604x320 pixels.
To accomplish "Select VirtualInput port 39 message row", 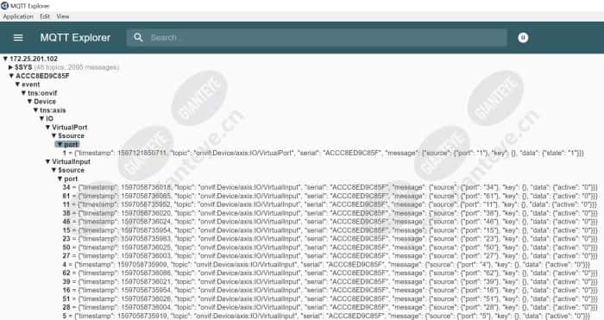I will click(330, 281).
